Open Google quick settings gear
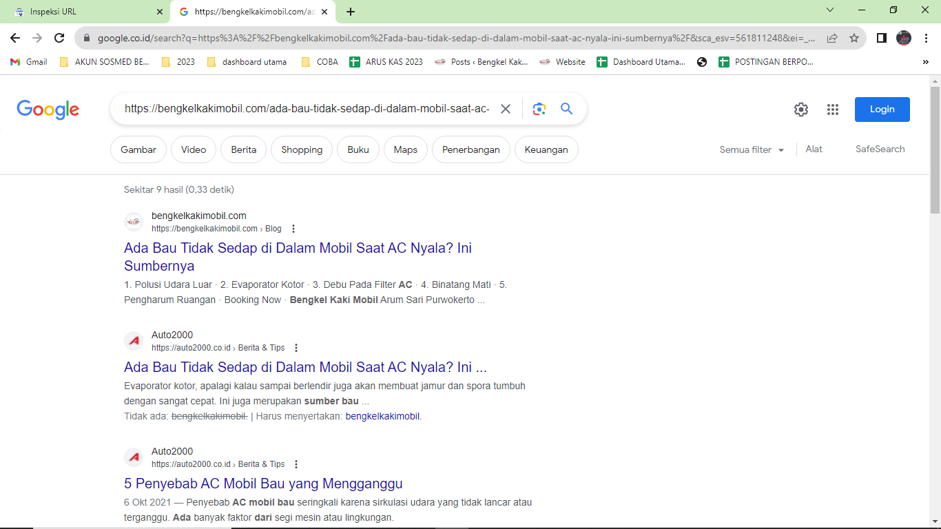Image resolution: width=941 pixels, height=529 pixels. click(x=800, y=110)
